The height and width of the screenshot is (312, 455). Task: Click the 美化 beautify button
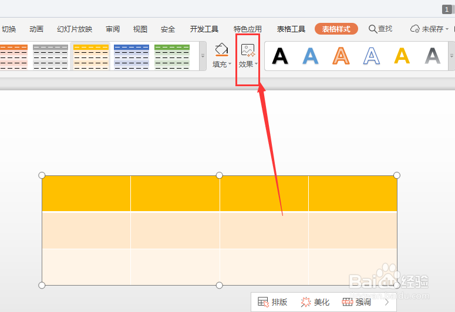[x=315, y=302]
